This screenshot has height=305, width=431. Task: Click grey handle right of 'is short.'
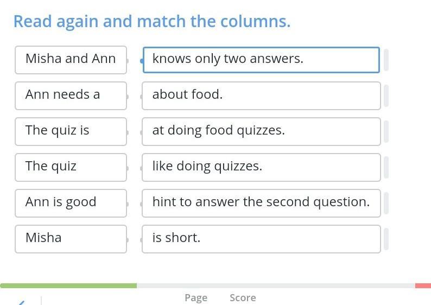click(386, 239)
